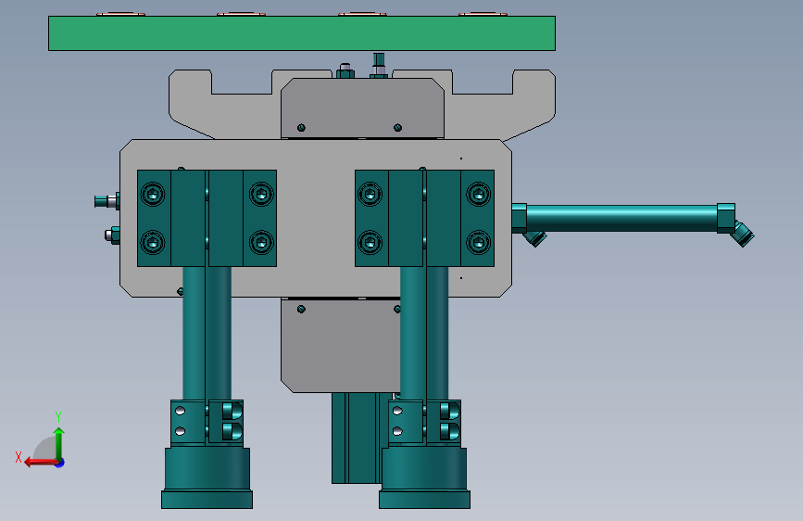
Task: Select the central teal rectangular block at the bottom
Action: pyautogui.click(x=356, y=438)
